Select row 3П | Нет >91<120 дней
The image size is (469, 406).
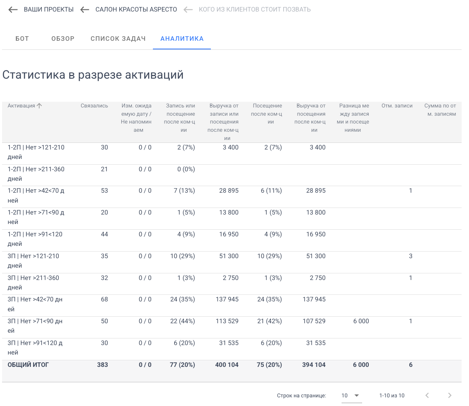(x=232, y=349)
